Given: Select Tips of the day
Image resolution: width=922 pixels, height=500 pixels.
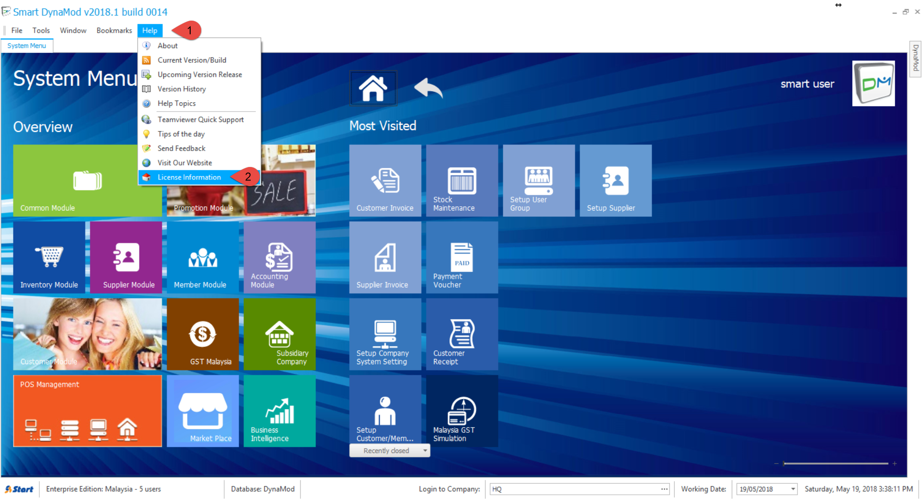Looking at the screenshot, I should (199, 134).
